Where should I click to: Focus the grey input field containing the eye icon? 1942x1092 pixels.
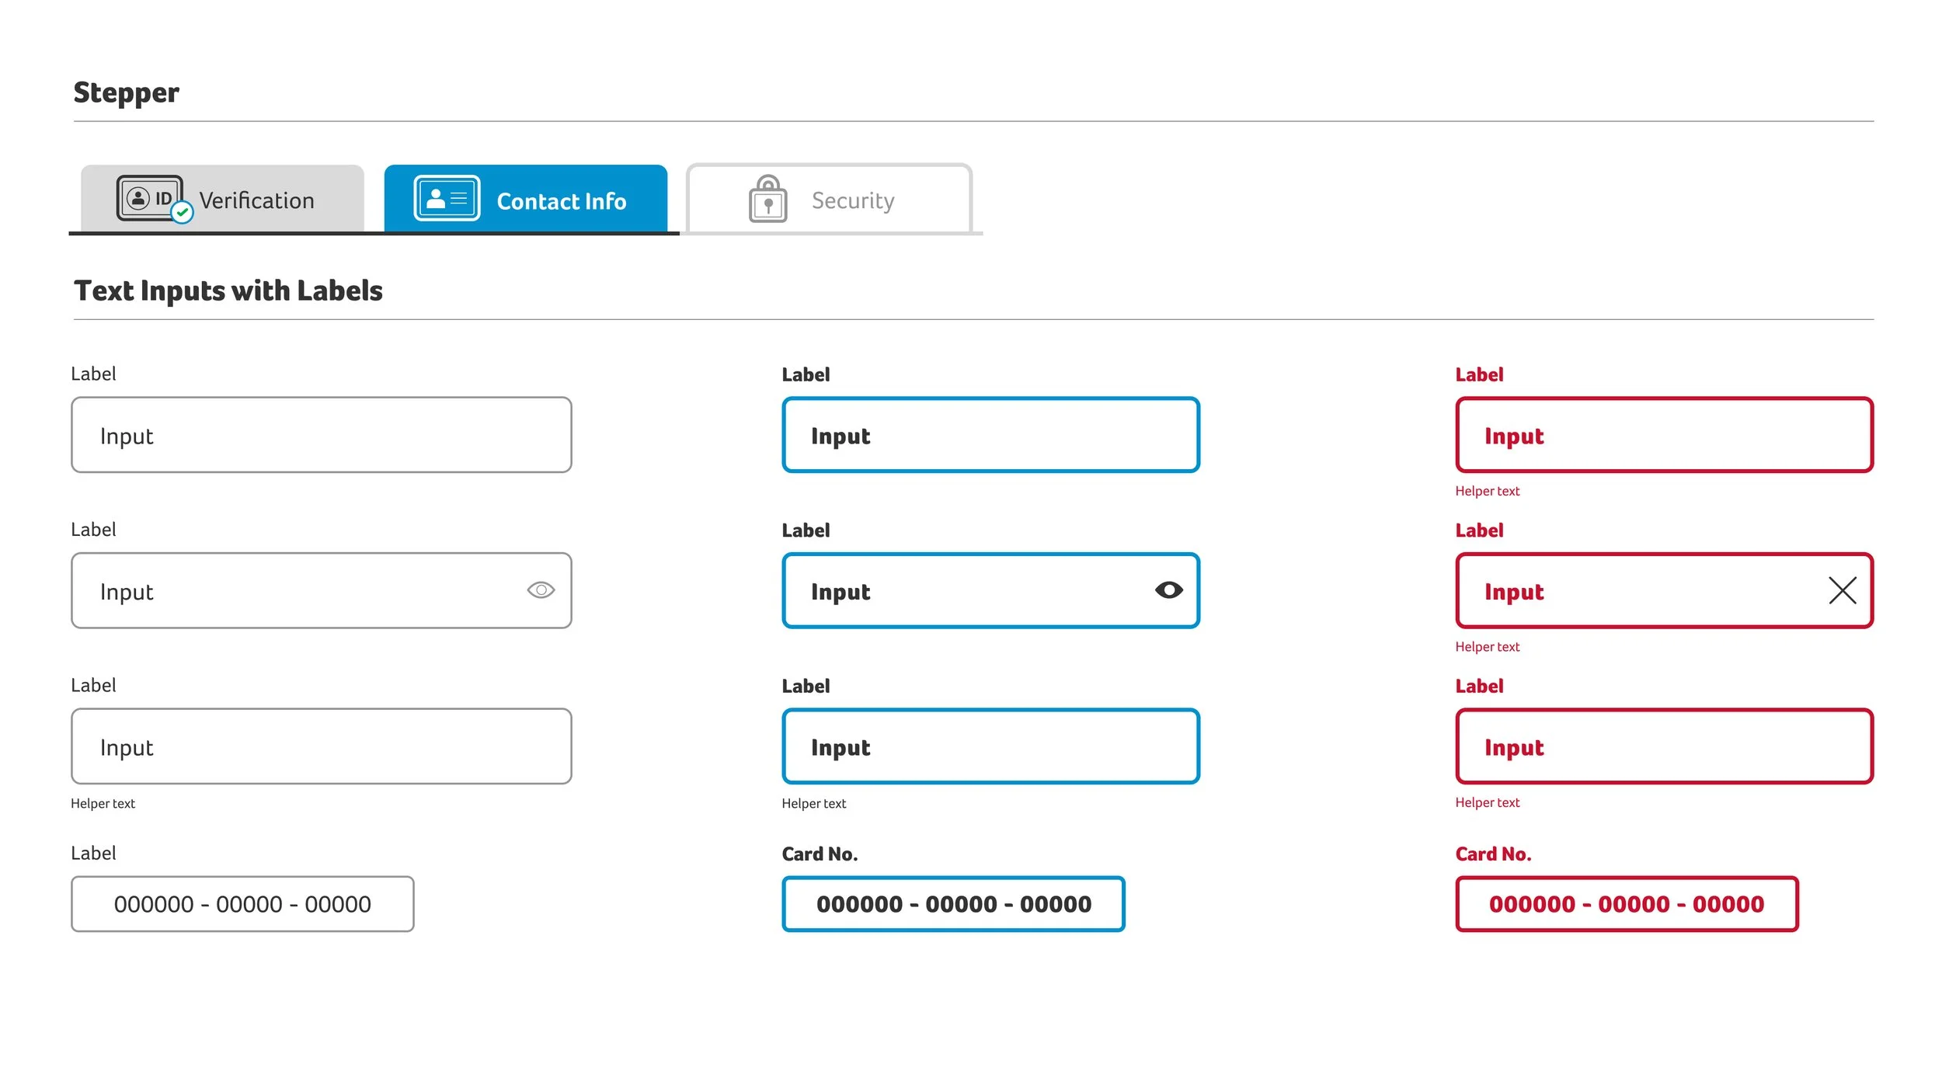[322, 590]
